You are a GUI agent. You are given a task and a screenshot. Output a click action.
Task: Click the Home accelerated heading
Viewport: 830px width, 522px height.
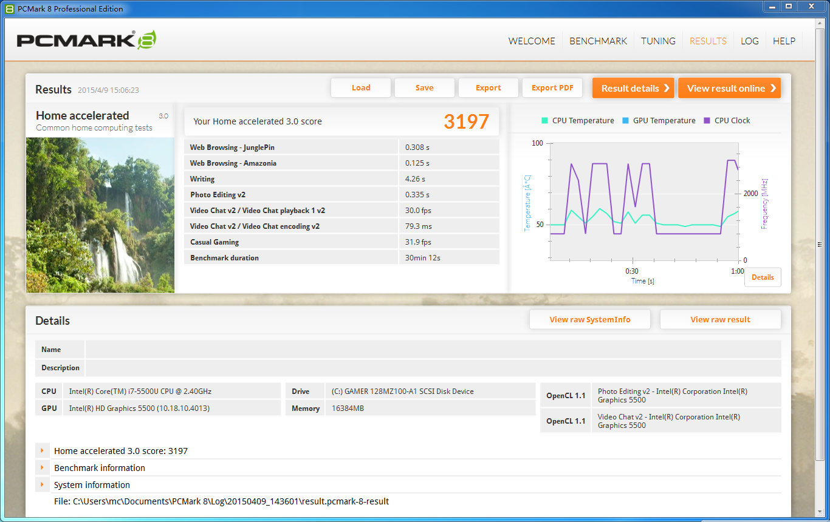83,115
